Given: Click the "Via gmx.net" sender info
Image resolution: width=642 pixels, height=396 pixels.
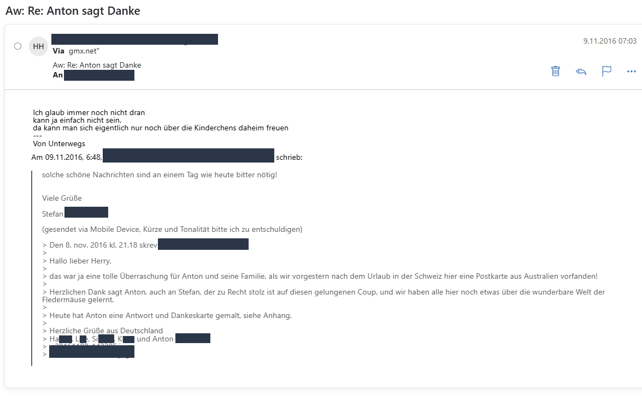Looking at the screenshot, I should [76, 51].
